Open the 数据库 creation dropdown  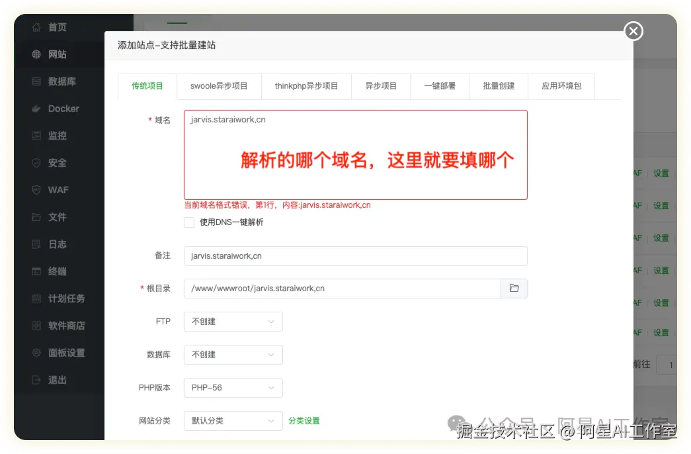(233, 355)
